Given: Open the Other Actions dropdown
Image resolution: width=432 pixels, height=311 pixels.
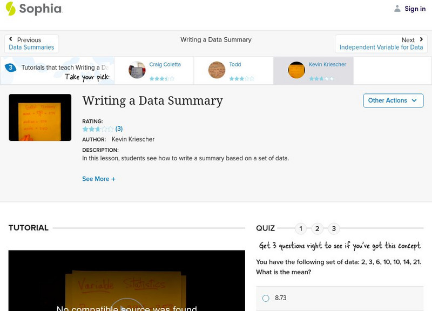Looking at the screenshot, I should tap(393, 100).
